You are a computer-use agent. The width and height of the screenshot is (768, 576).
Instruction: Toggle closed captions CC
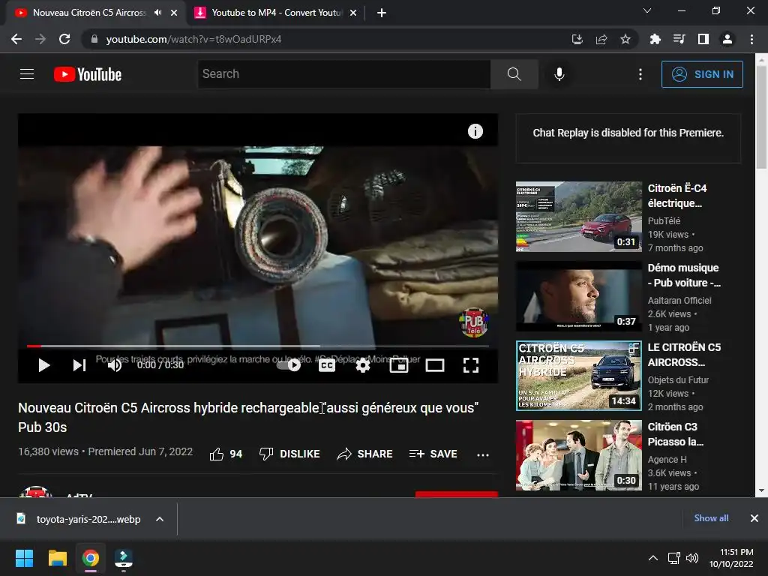[x=327, y=365]
